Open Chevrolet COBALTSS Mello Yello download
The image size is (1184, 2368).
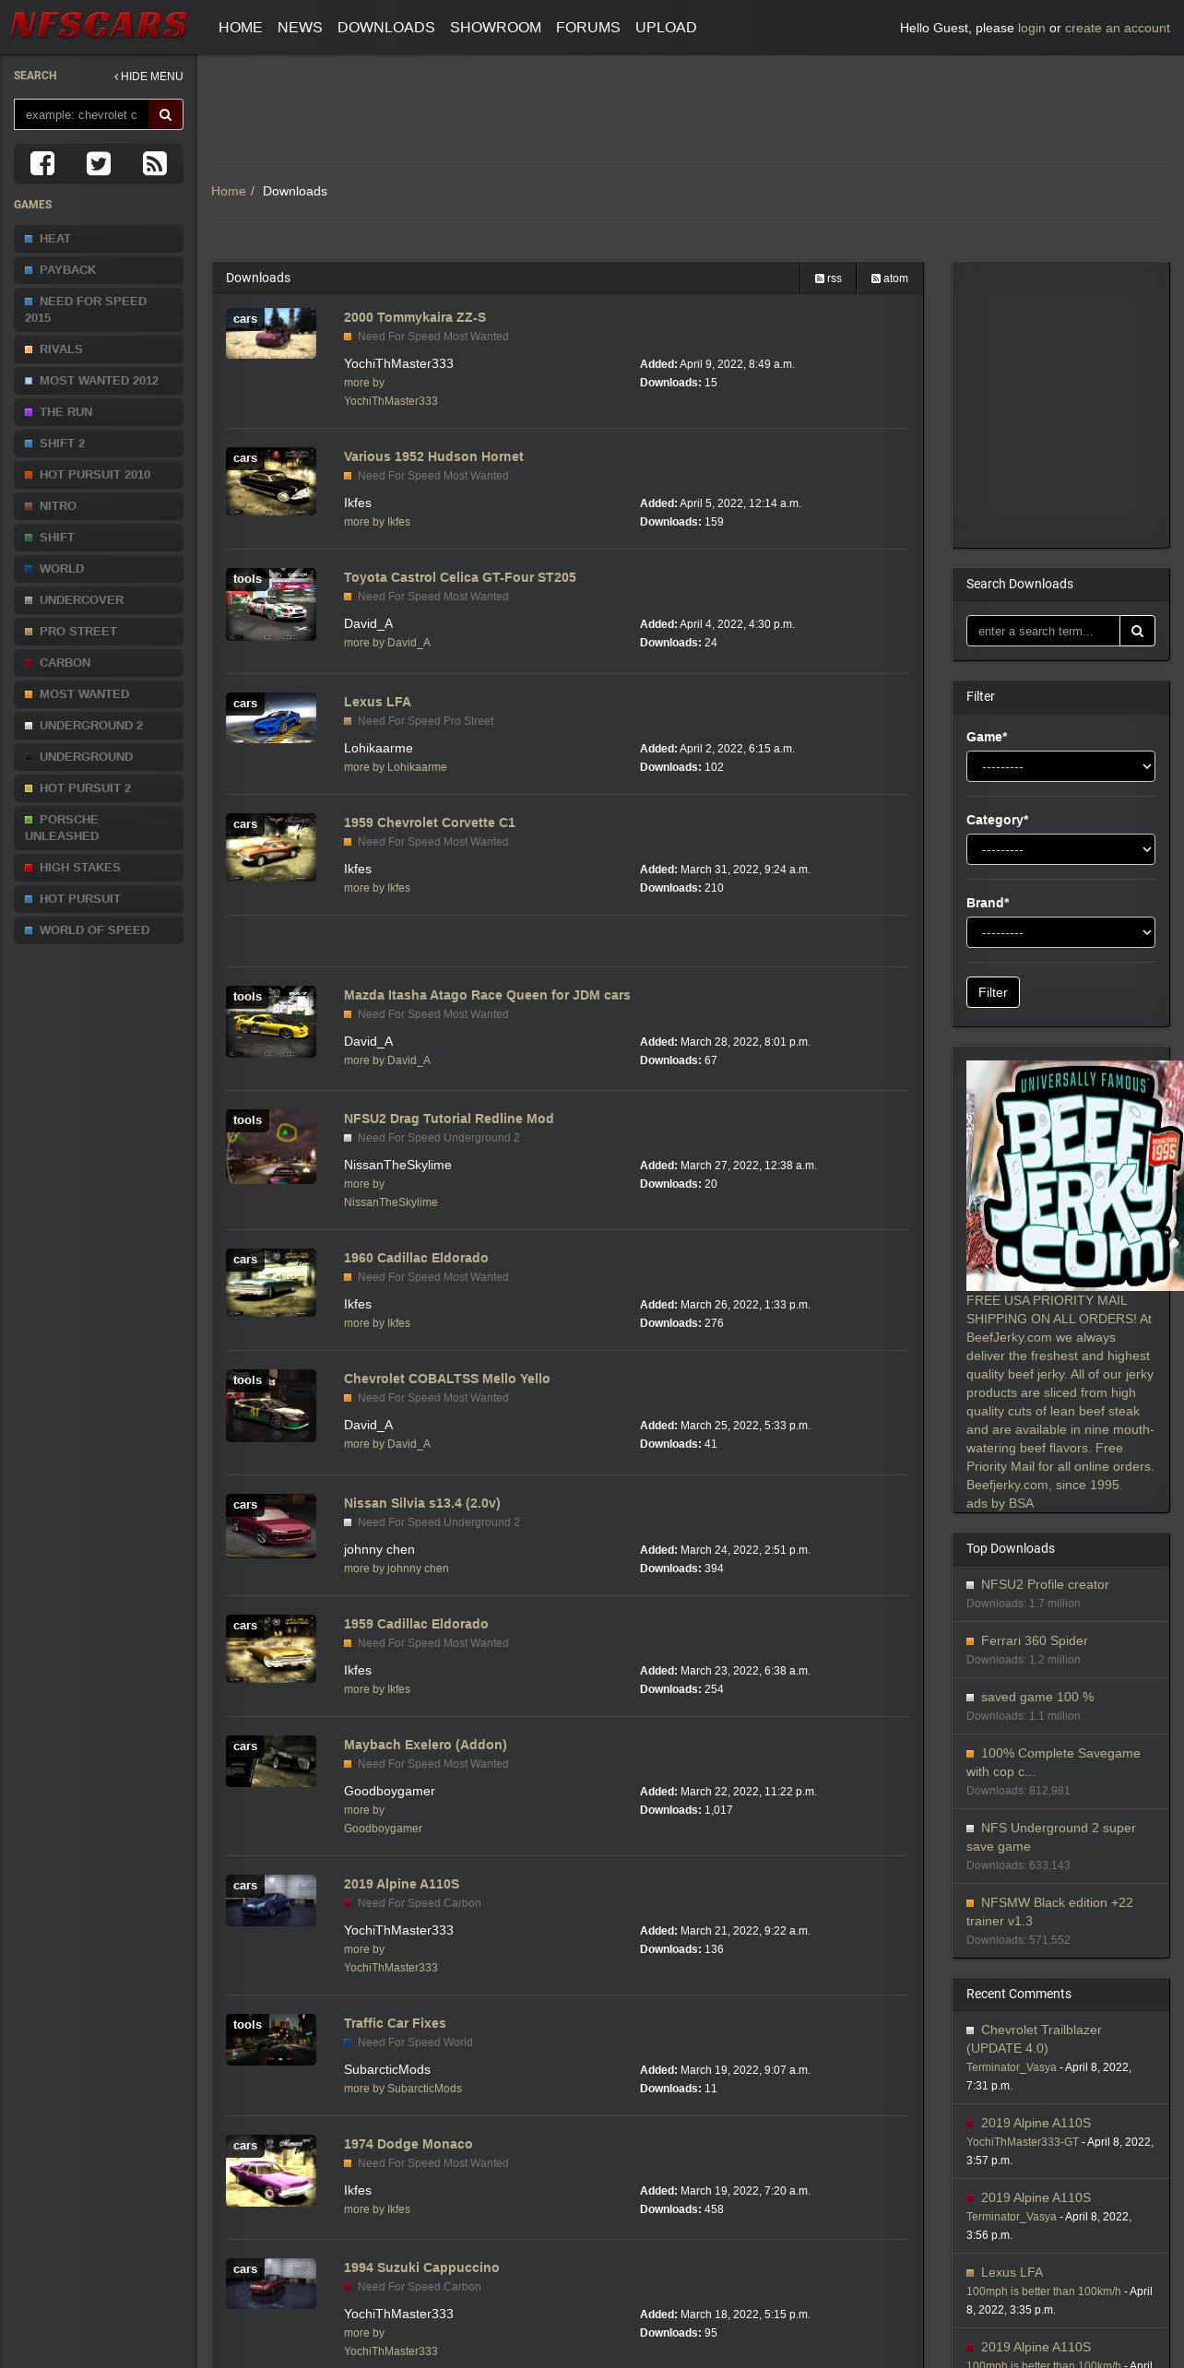pyautogui.click(x=446, y=1379)
